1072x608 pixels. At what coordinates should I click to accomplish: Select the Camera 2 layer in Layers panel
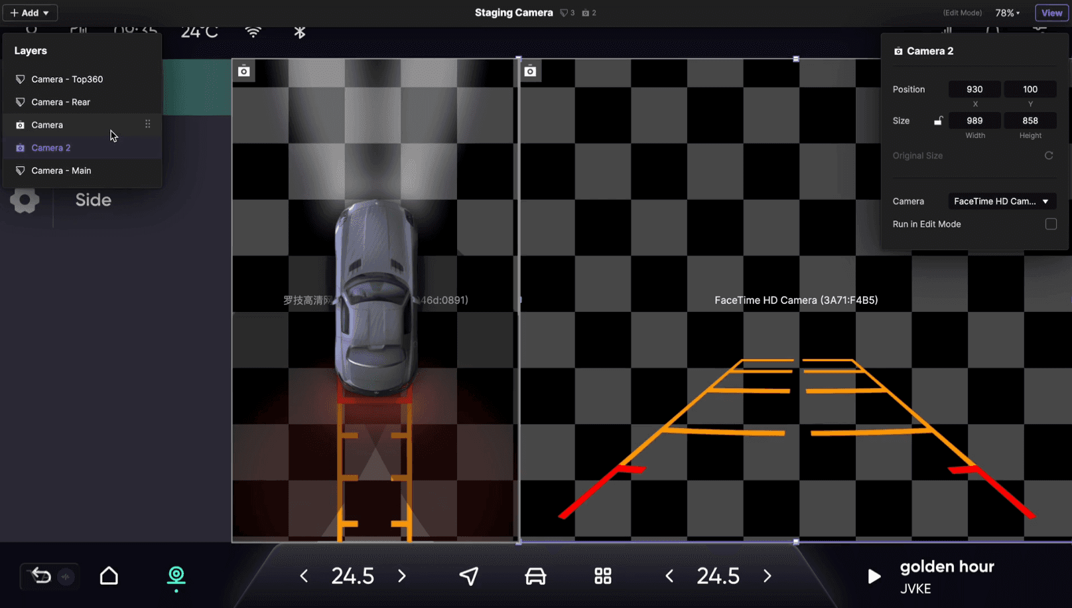50,147
